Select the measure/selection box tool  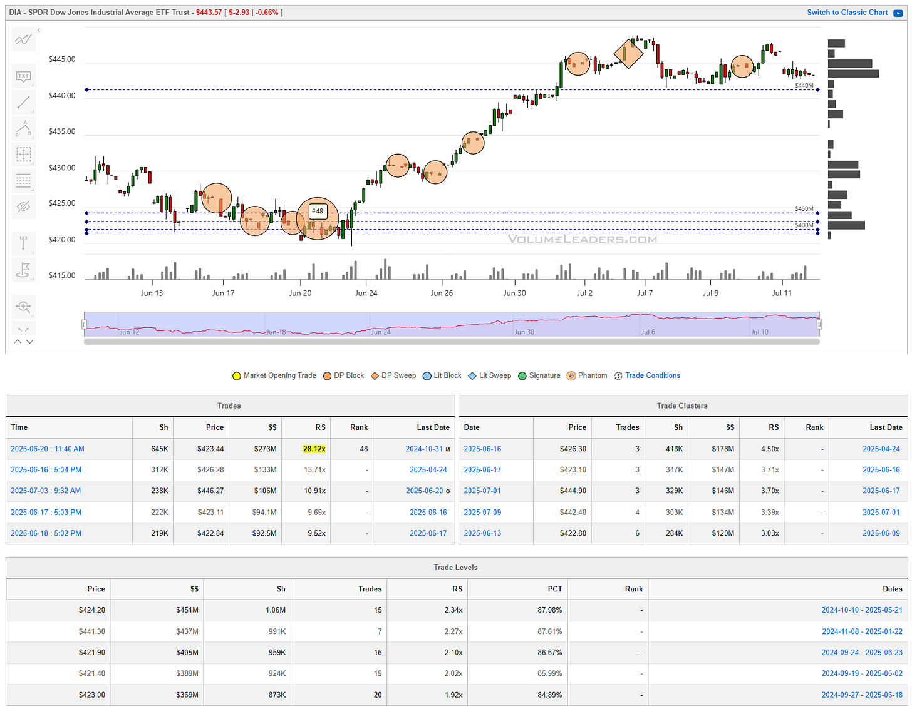point(24,155)
